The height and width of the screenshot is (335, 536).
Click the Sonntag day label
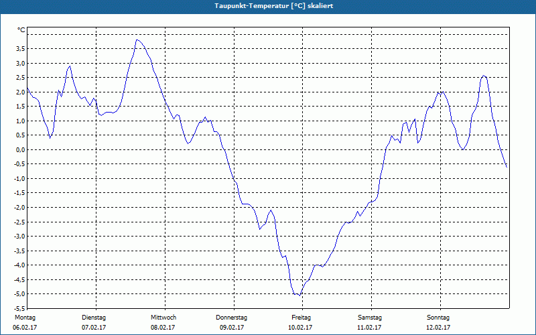[438, 318]
